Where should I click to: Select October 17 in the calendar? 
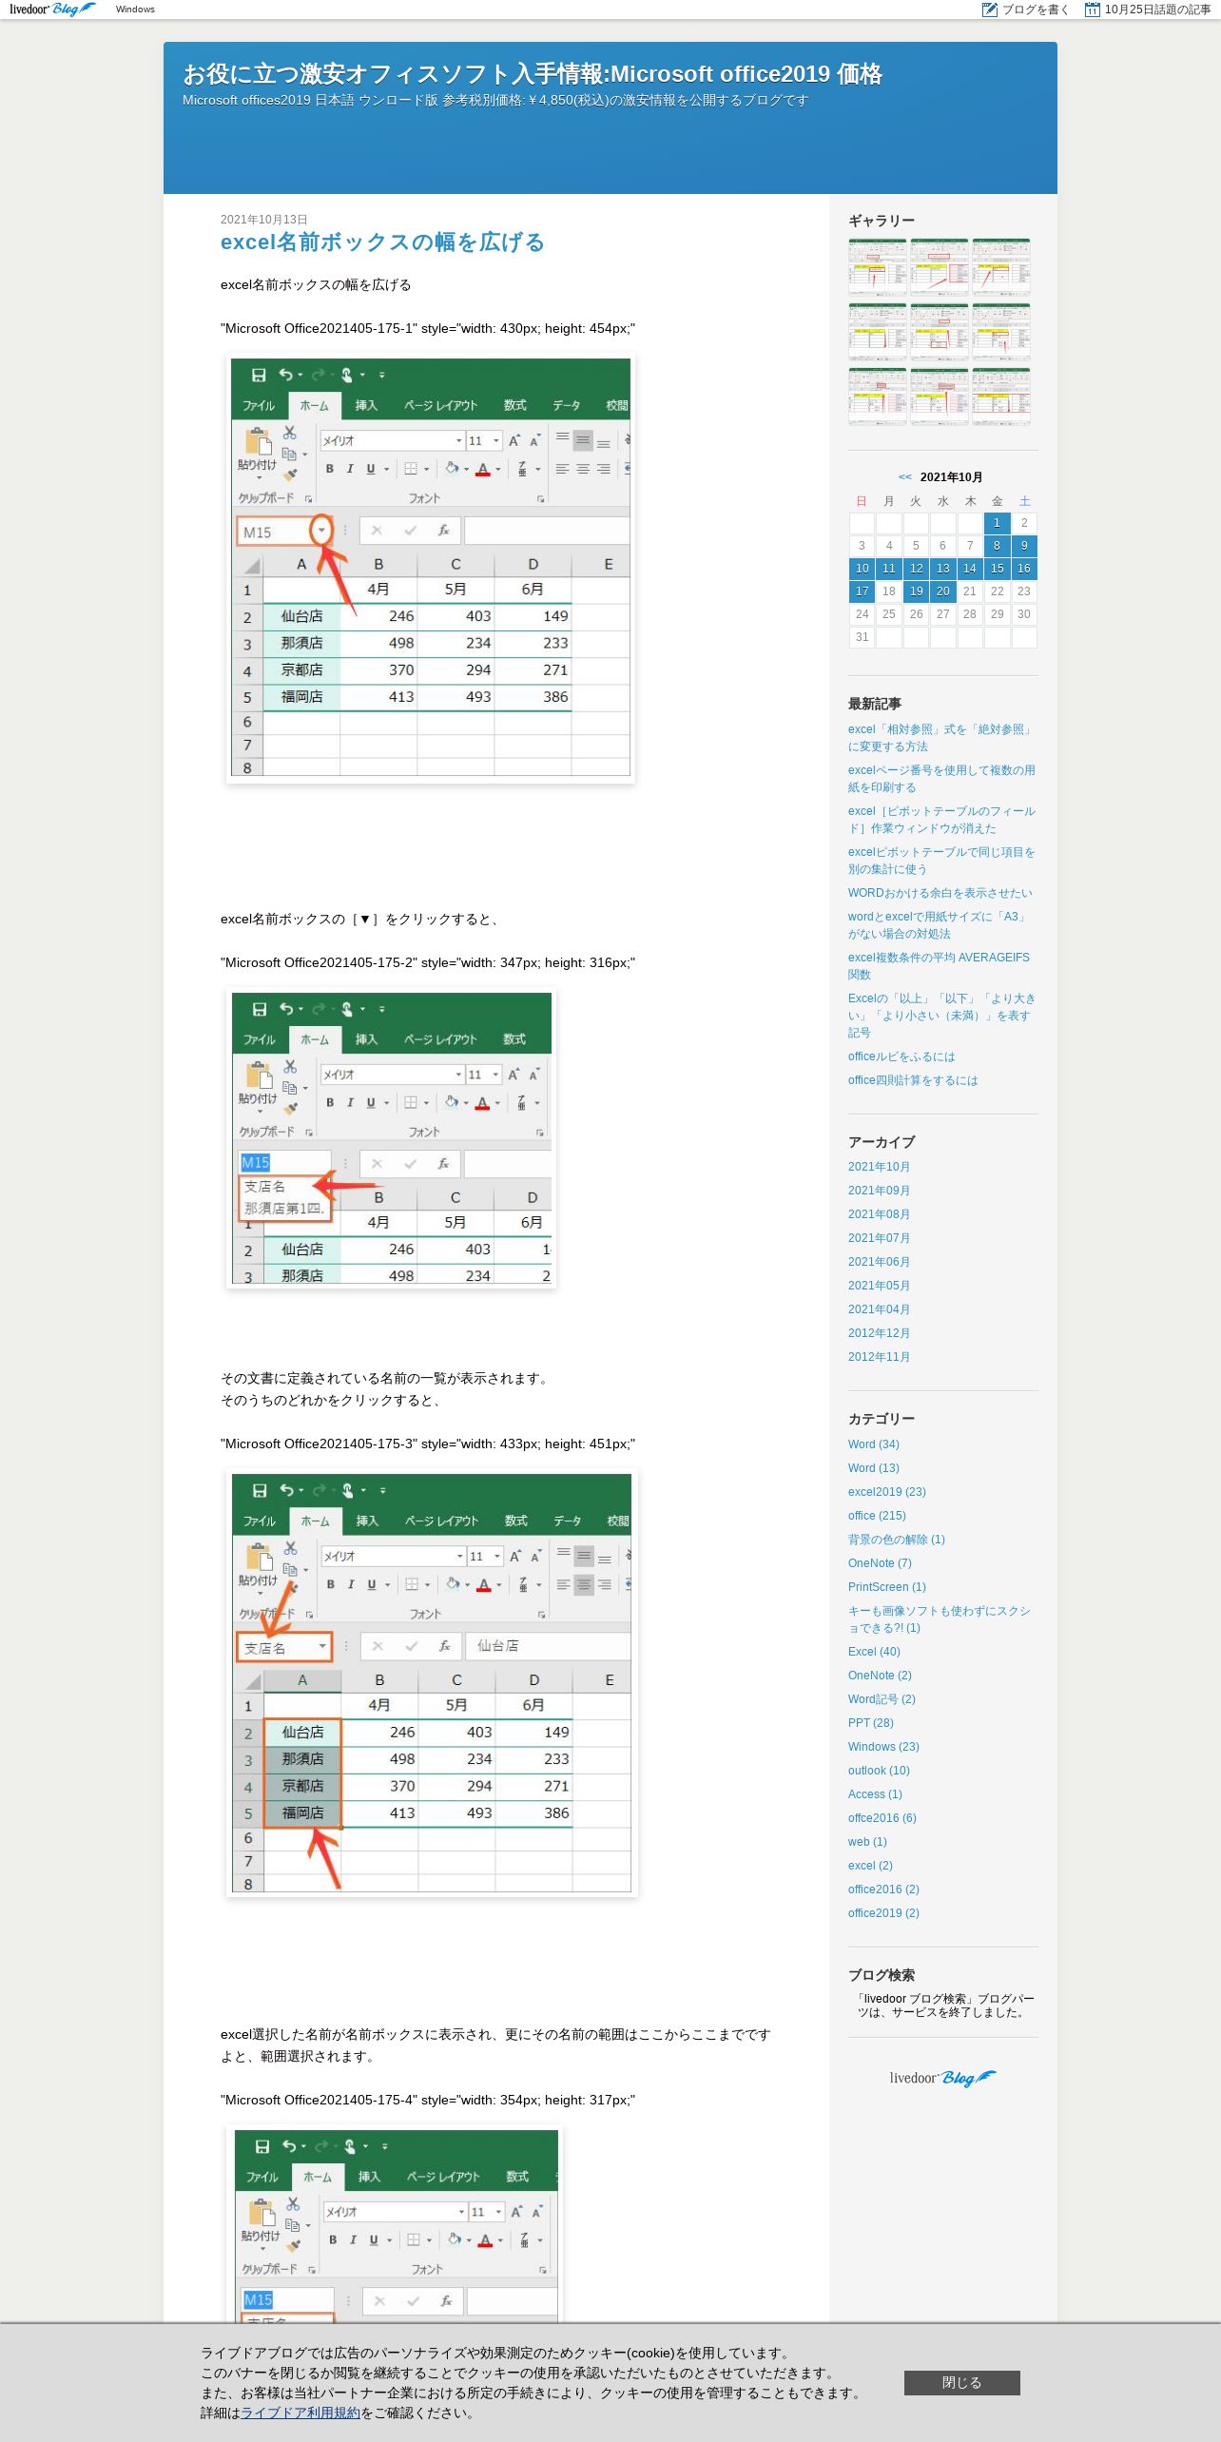pos(862,591)
